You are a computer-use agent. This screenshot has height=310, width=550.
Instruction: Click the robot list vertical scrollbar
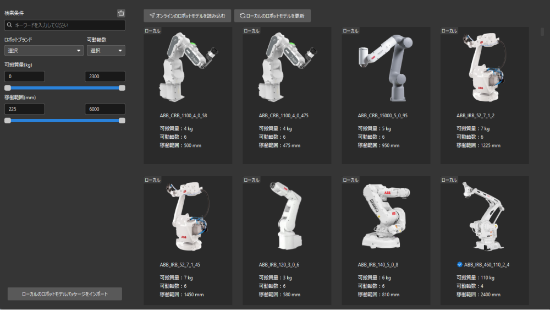pyautogui.click(x=542, y=31)
